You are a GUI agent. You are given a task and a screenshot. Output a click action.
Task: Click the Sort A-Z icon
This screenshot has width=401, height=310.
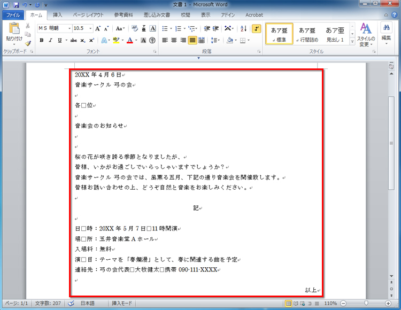tap(243, 28)
